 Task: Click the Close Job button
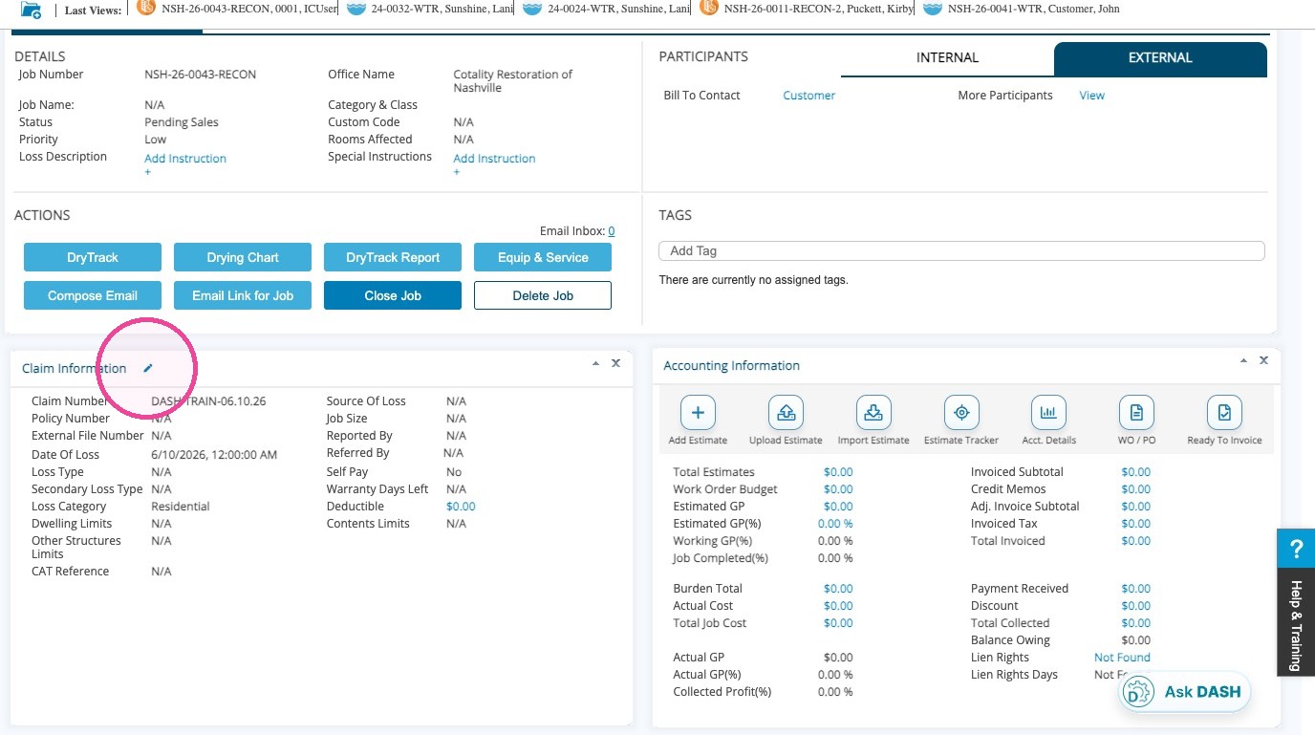pos(393,295)
